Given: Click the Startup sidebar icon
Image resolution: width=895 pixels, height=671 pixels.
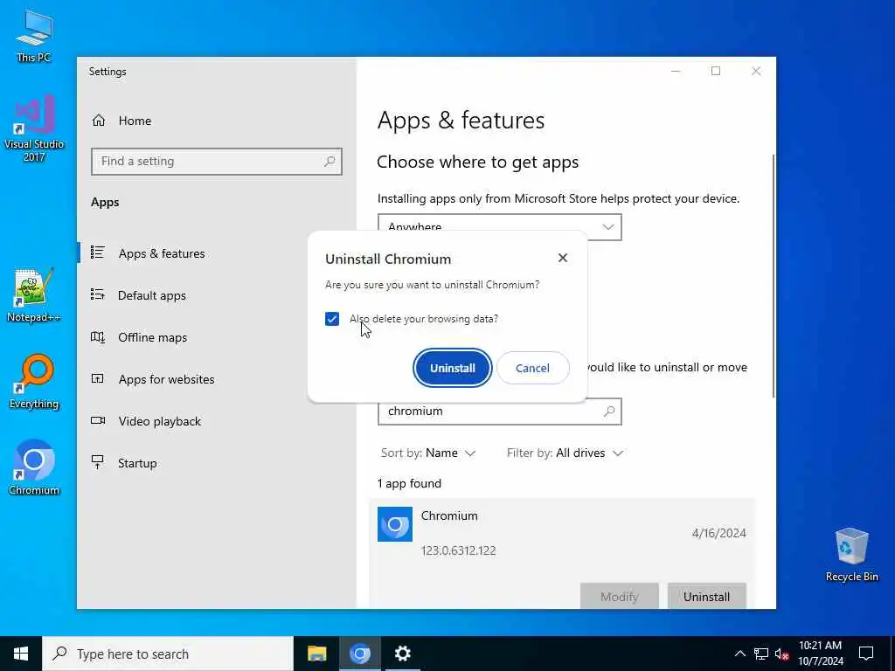Looking at the screenshot, I should click(98, 462).
